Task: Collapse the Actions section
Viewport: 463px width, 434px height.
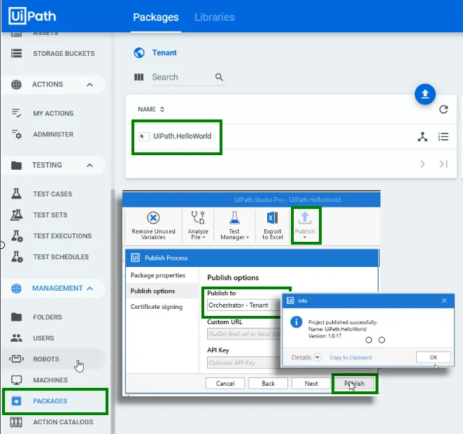Action: coord(90,85)
